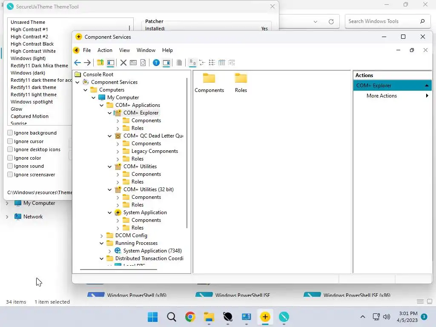
Task: Click the Up one level folder icon
Action: (x=100, y=63)
